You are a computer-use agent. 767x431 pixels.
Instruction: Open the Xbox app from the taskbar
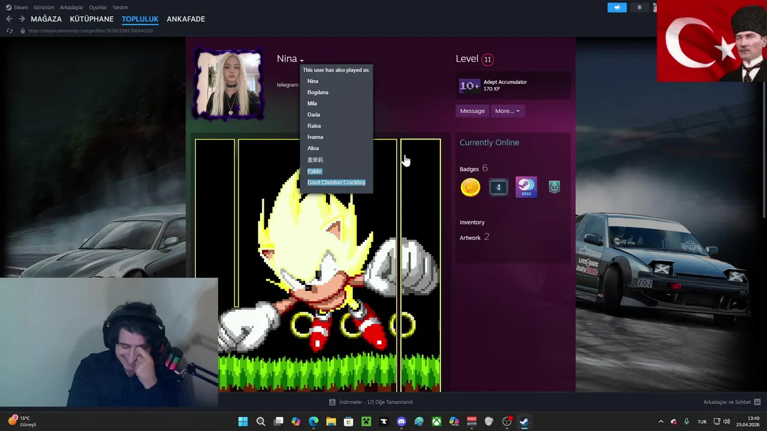(437, 421)
